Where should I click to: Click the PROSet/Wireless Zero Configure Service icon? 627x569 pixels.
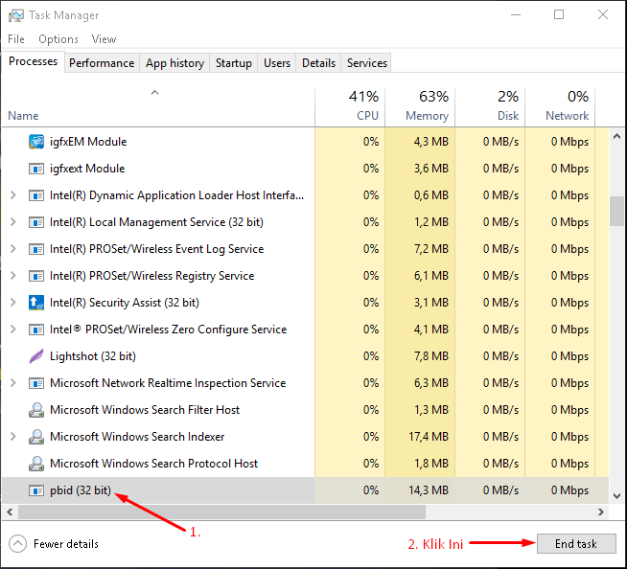36,330
